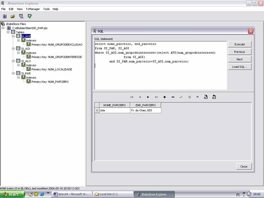Screen dimensions: 264x198
Task: Delete the row with the minus icon
Action: (x=173, y=97)
